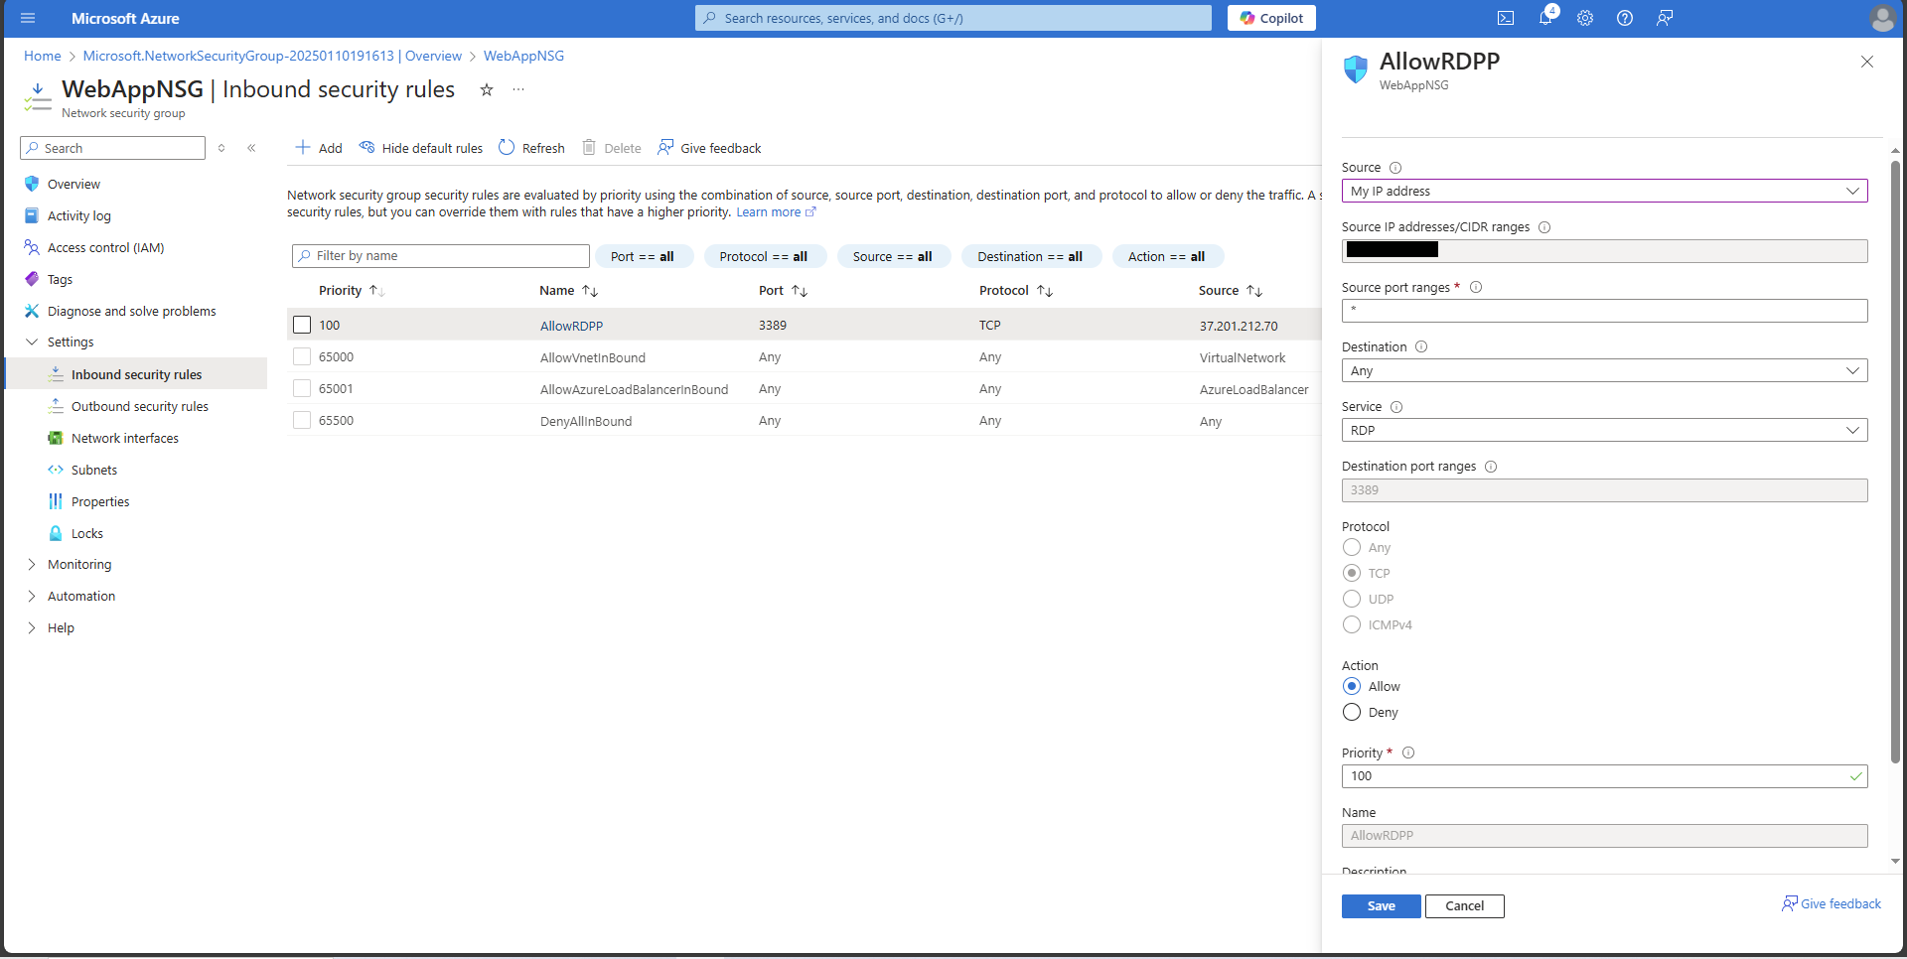Select the UDP protocol radio button
Viewport: 1907px width, 959px height.
1352,599
